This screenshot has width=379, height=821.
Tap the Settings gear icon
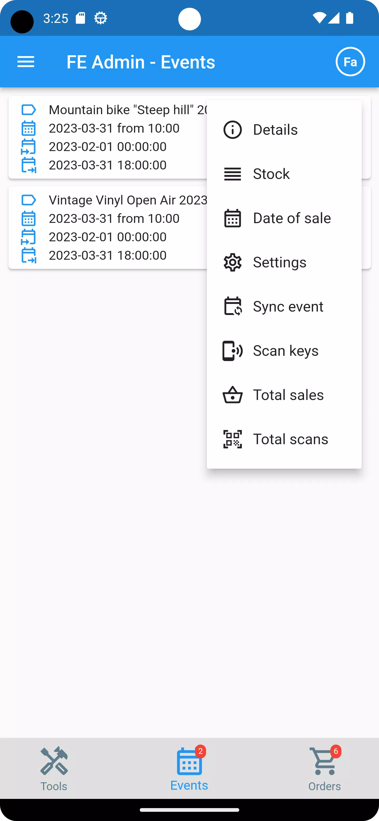tap(232, 262)
